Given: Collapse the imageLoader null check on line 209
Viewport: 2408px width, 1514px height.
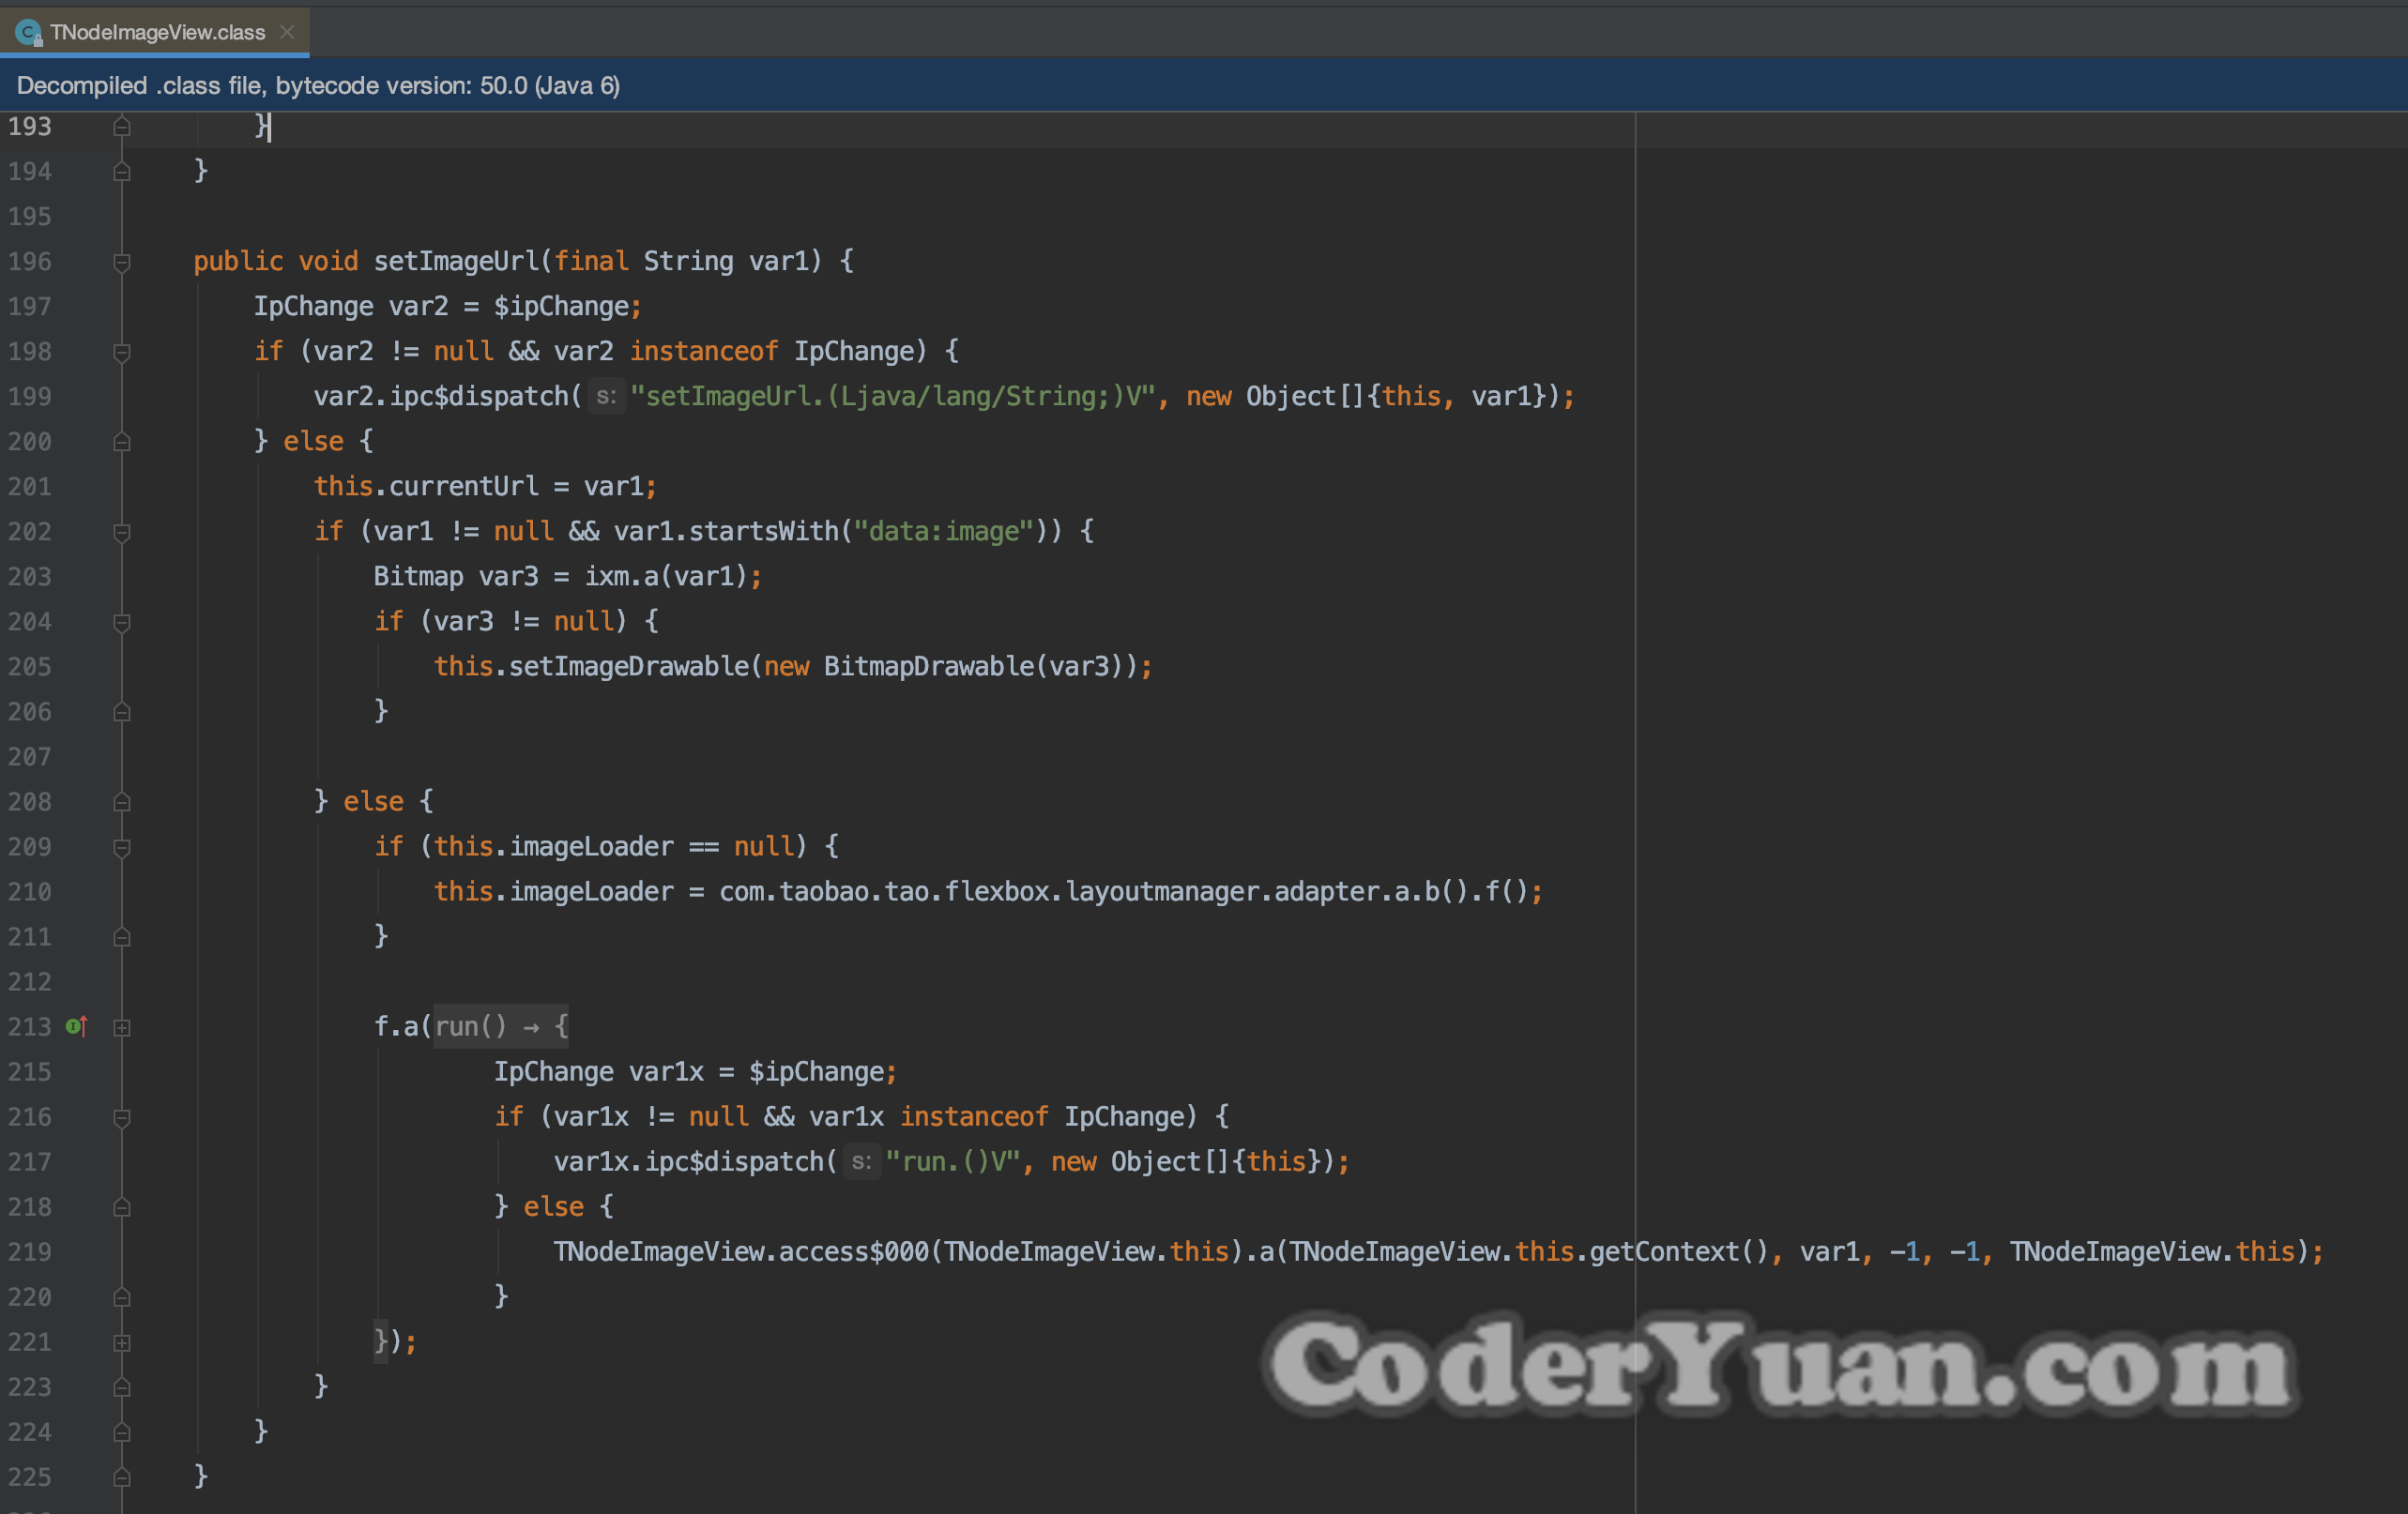Looking at the screenshot, I should click(122, 847).
